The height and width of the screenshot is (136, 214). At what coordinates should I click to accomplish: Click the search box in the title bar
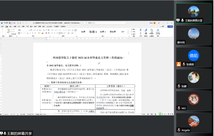point(106,23)
